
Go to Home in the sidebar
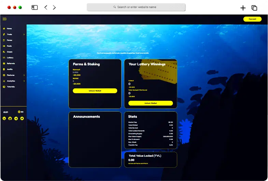(x=9, y=29)
